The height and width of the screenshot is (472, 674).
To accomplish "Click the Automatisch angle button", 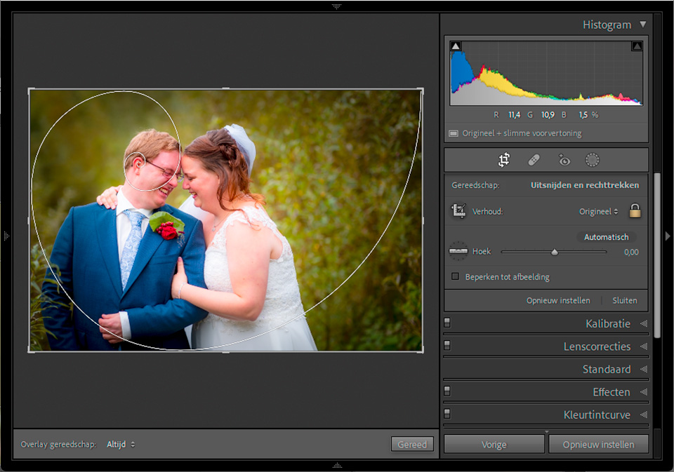I will coord(606,237).
